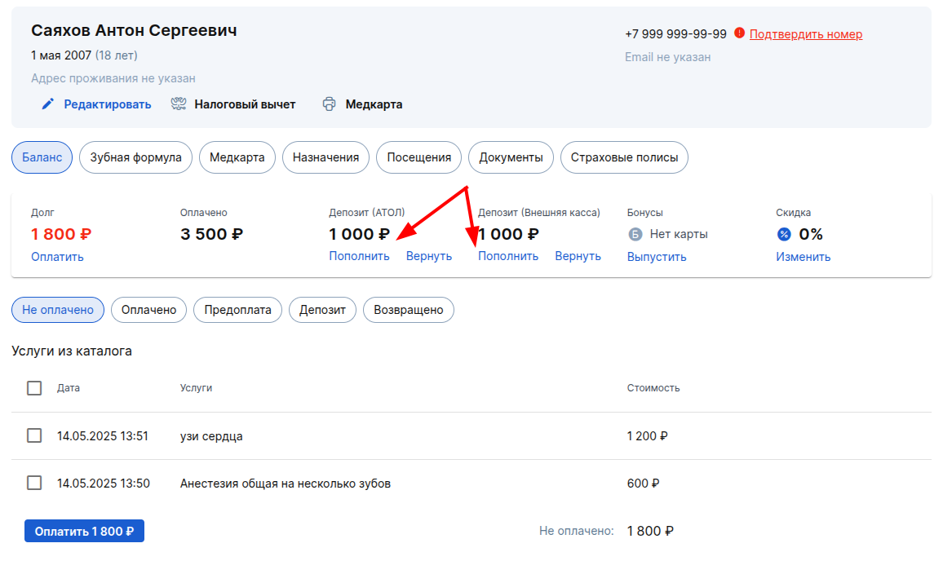Switch to the Документы tab
This screenshot has width=943, height=583.
coord(511,157)
